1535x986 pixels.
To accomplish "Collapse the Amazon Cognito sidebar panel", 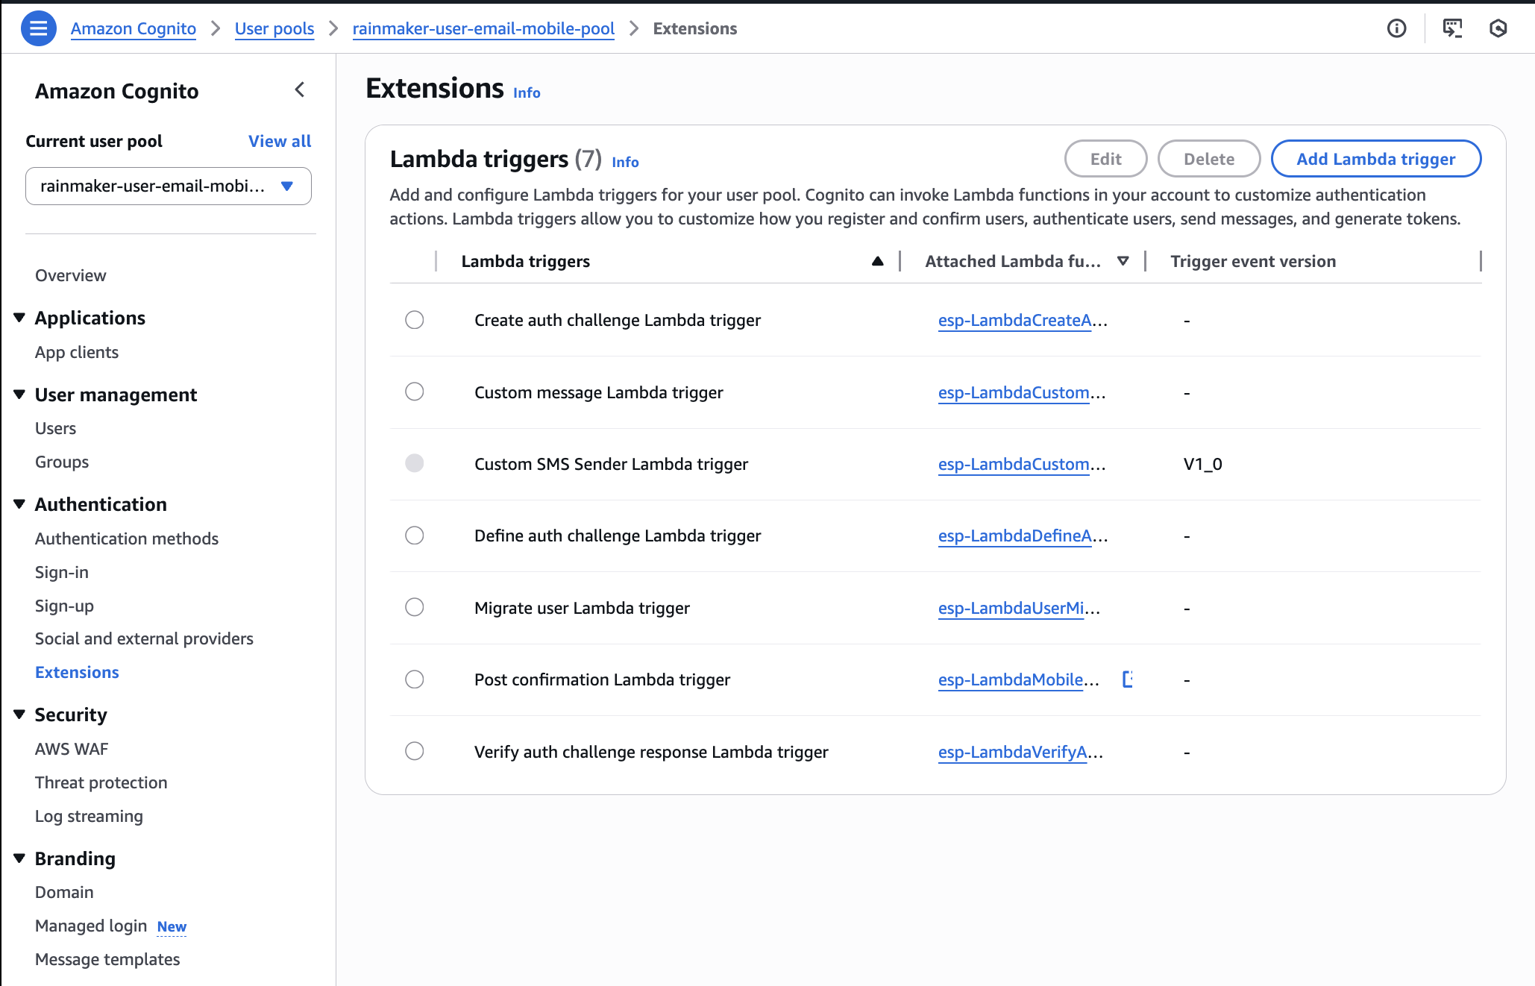I will tap(300, 90).
